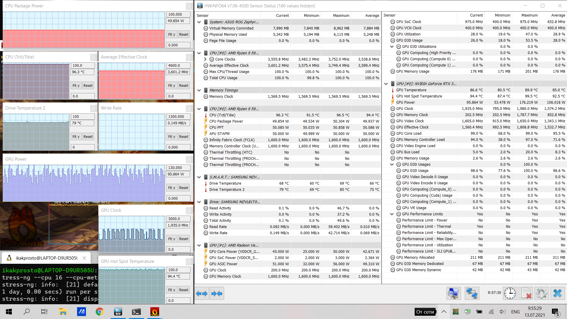Collapse System: ASUS ROG Zephyrus group
The height and width of the screenshot is (319, 567).
point(199,22)
